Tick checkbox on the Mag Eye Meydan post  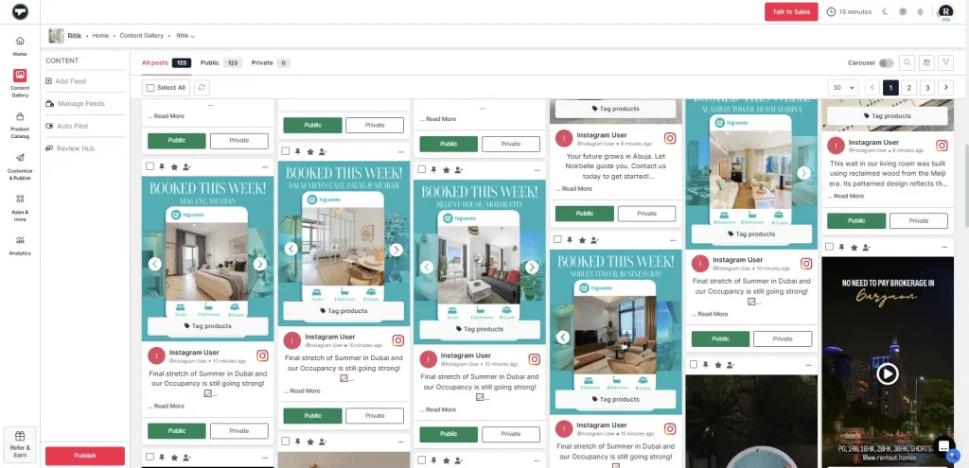coord(150,167)
